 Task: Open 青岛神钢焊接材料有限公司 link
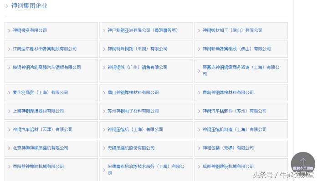click(228, 93)
